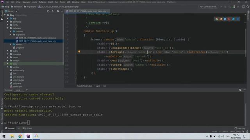Open create_users_table.php in the project tree
This screenshot has height=140, width=250.
tap(36, 38)
